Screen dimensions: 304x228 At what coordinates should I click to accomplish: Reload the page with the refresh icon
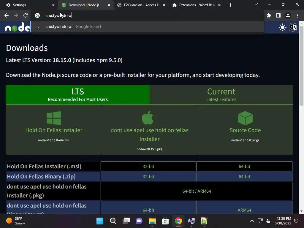[26, 15]
